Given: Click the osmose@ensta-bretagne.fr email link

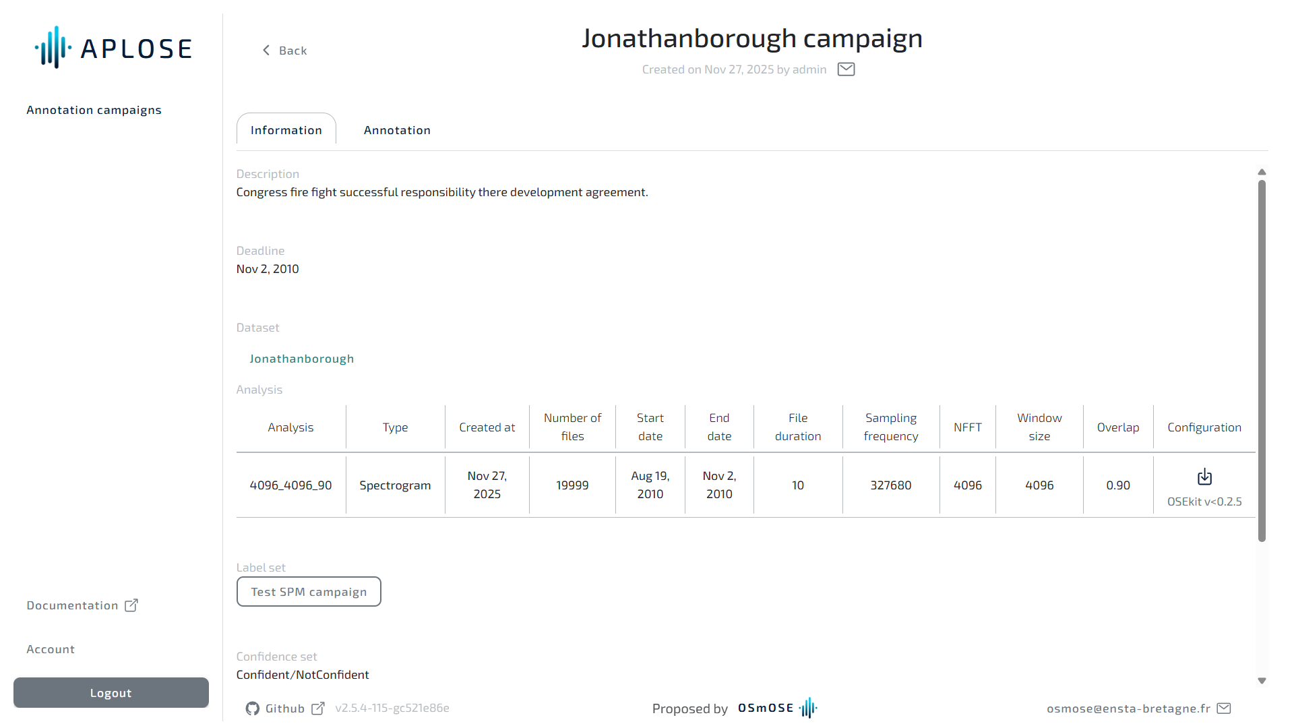Looking at the screenshot, I should (1128, 708).
